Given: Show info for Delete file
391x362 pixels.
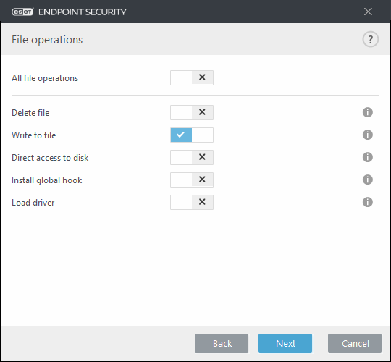Looking at the screenshot, I should pos(368,112).
